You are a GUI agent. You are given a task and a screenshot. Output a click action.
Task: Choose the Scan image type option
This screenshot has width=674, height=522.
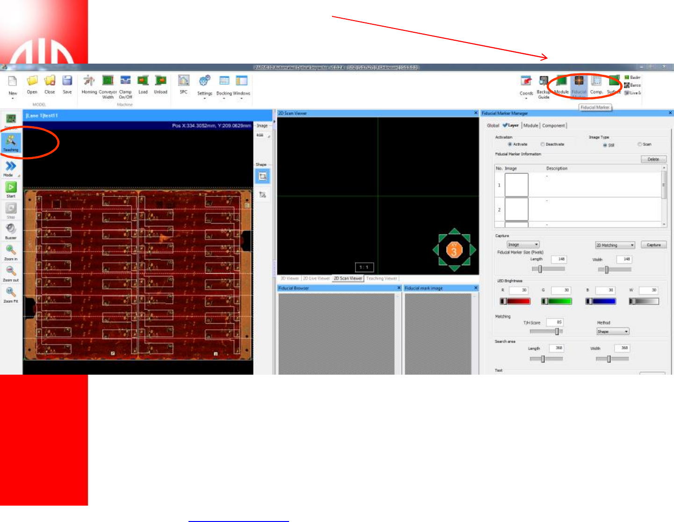[x=639, y=145]
